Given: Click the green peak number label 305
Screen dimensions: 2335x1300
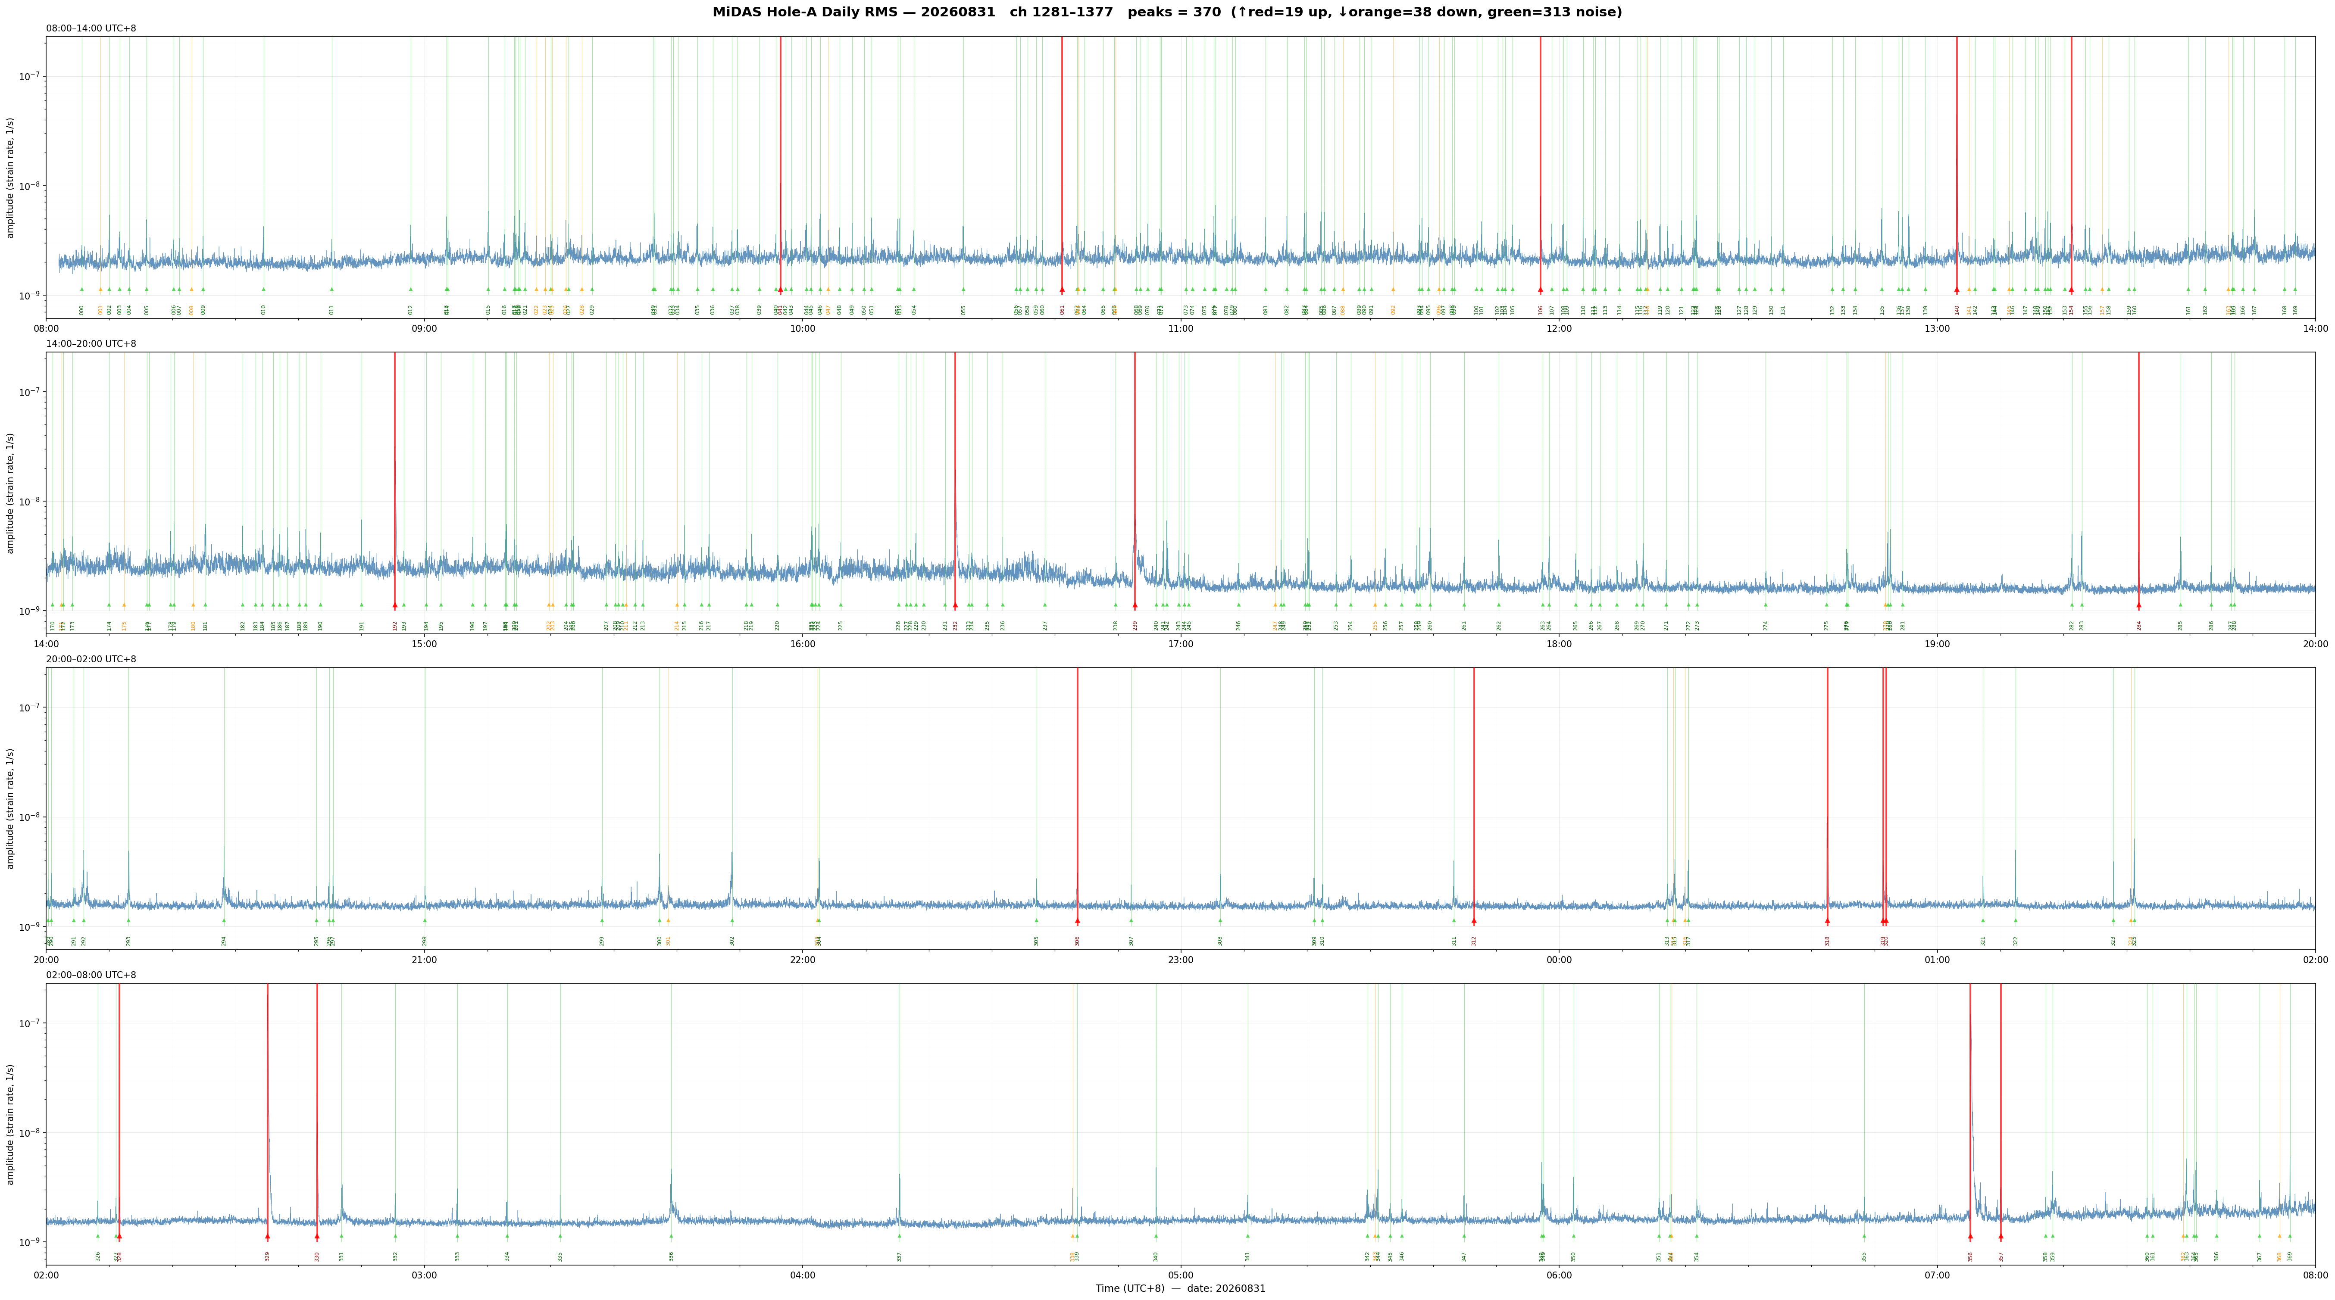Looking at the screenshot, I should coord(1037,940).
